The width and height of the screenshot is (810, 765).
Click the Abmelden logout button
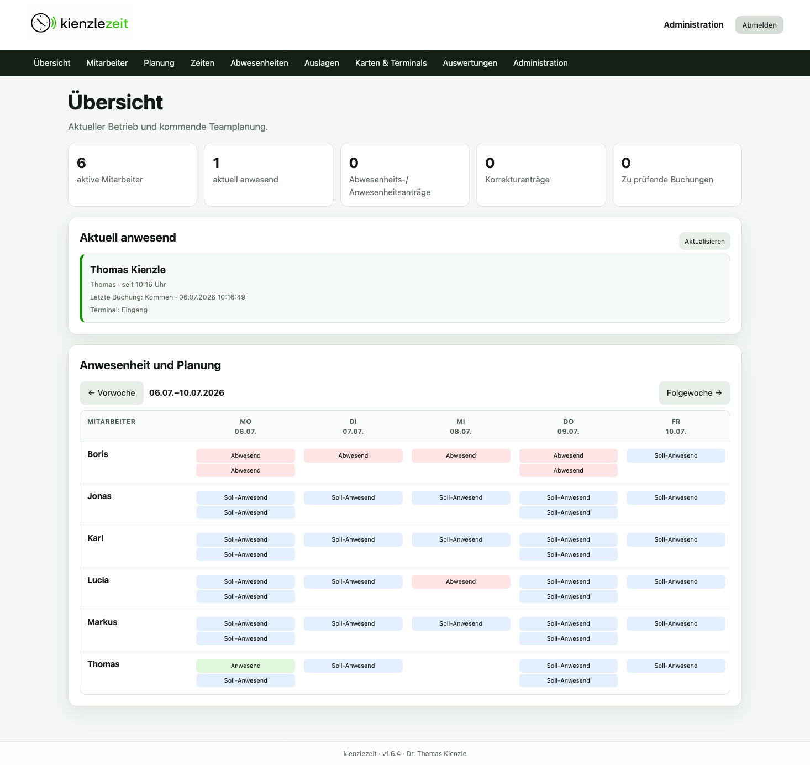tap(759, 25)
